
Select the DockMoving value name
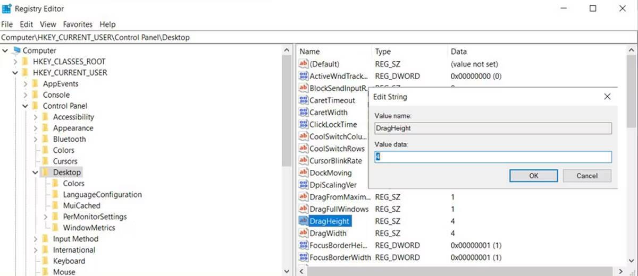click(x=330, y=173)
